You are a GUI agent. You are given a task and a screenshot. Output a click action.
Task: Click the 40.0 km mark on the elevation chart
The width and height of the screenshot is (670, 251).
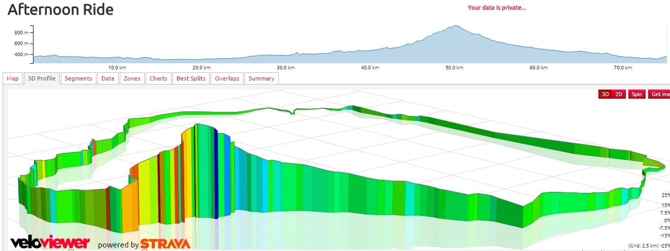pyautogui.click(x=370, y=67)
